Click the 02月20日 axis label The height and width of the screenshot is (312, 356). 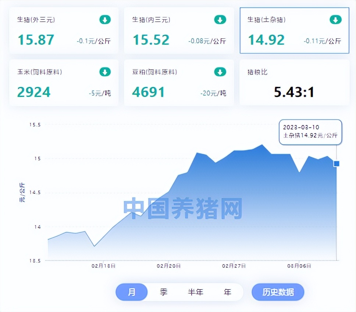tap(168, 266)
